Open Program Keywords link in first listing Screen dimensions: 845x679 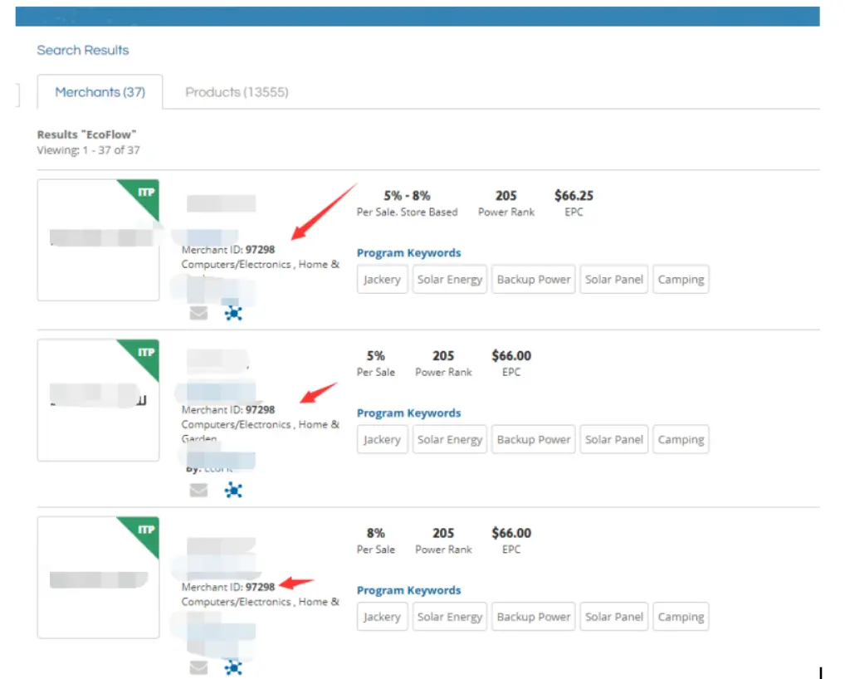tap(408, 253)
